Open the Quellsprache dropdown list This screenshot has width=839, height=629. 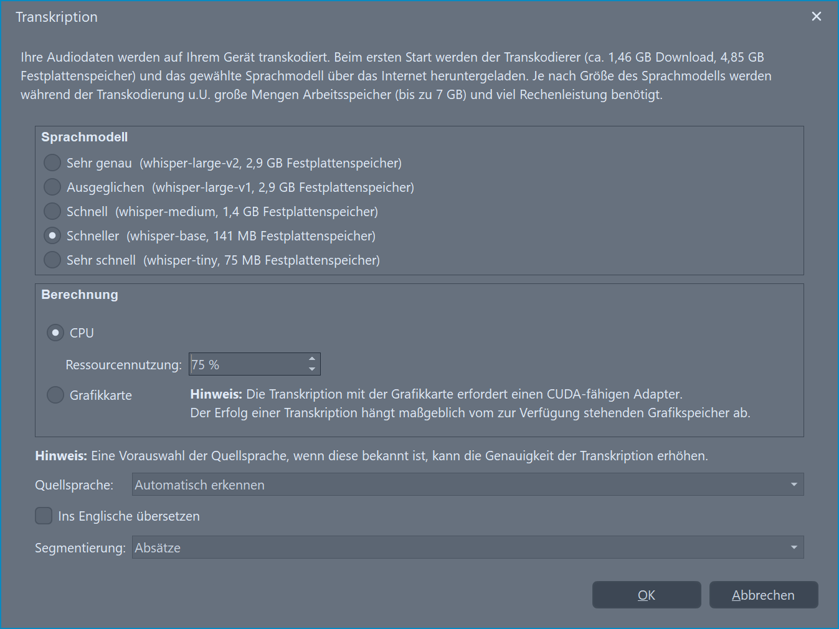coord(461,485)
